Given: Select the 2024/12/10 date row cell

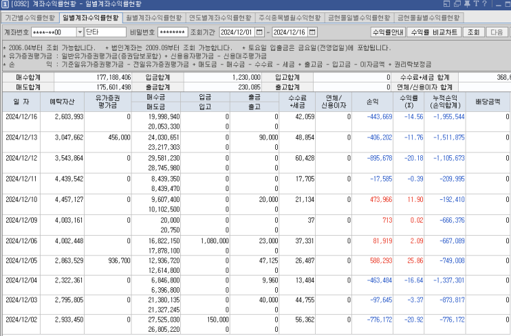Looking at the screenshot, I should click(21, 199).
